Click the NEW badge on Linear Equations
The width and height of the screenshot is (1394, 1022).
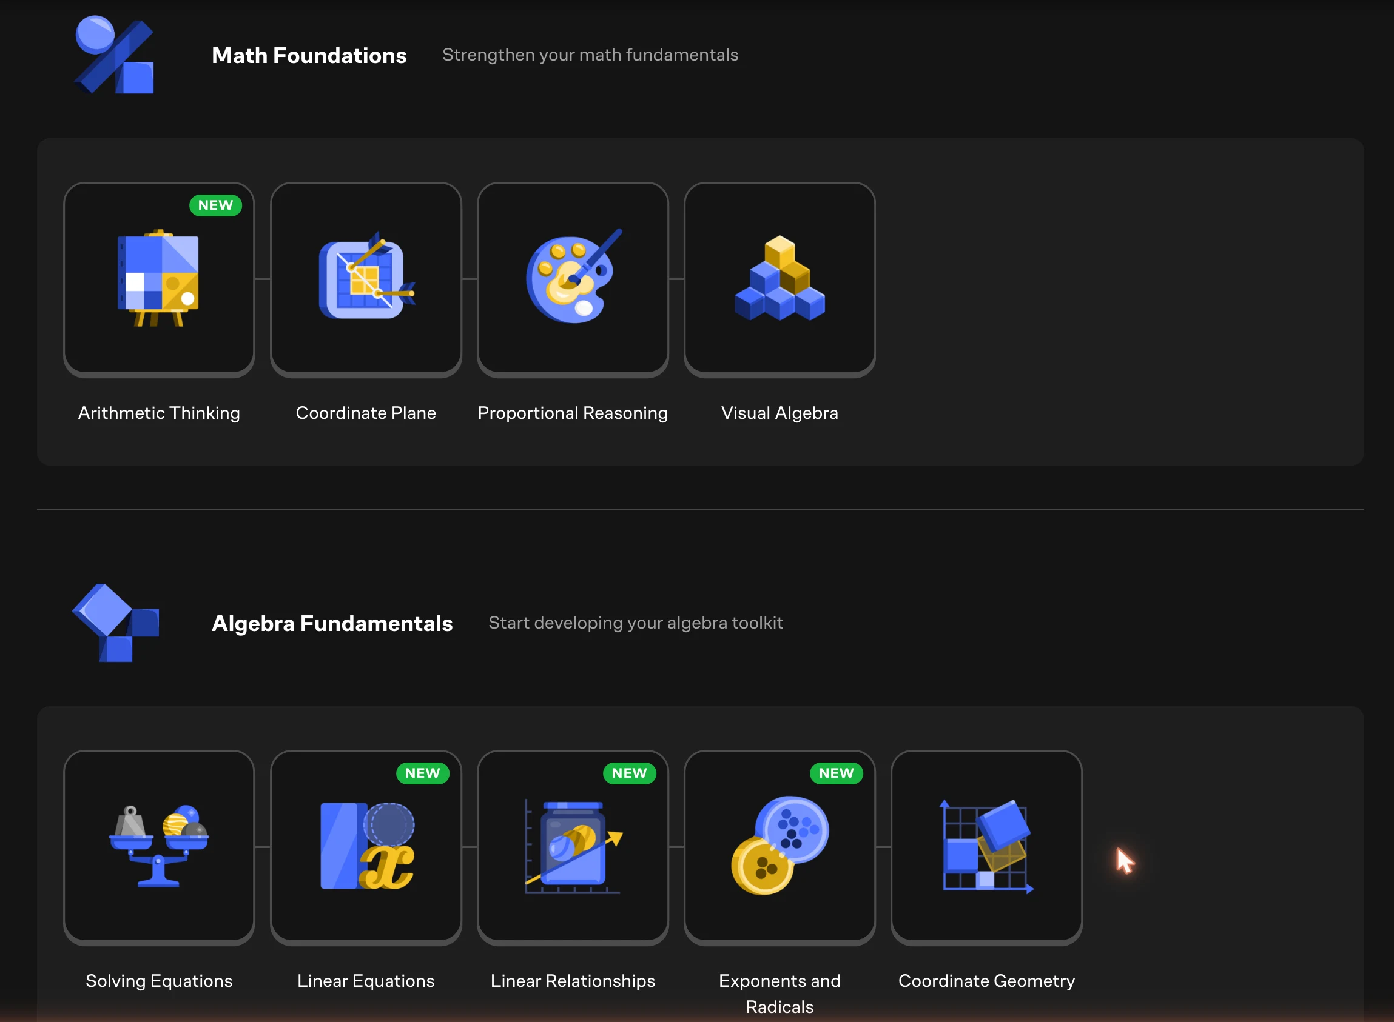(x=422, y=773)
